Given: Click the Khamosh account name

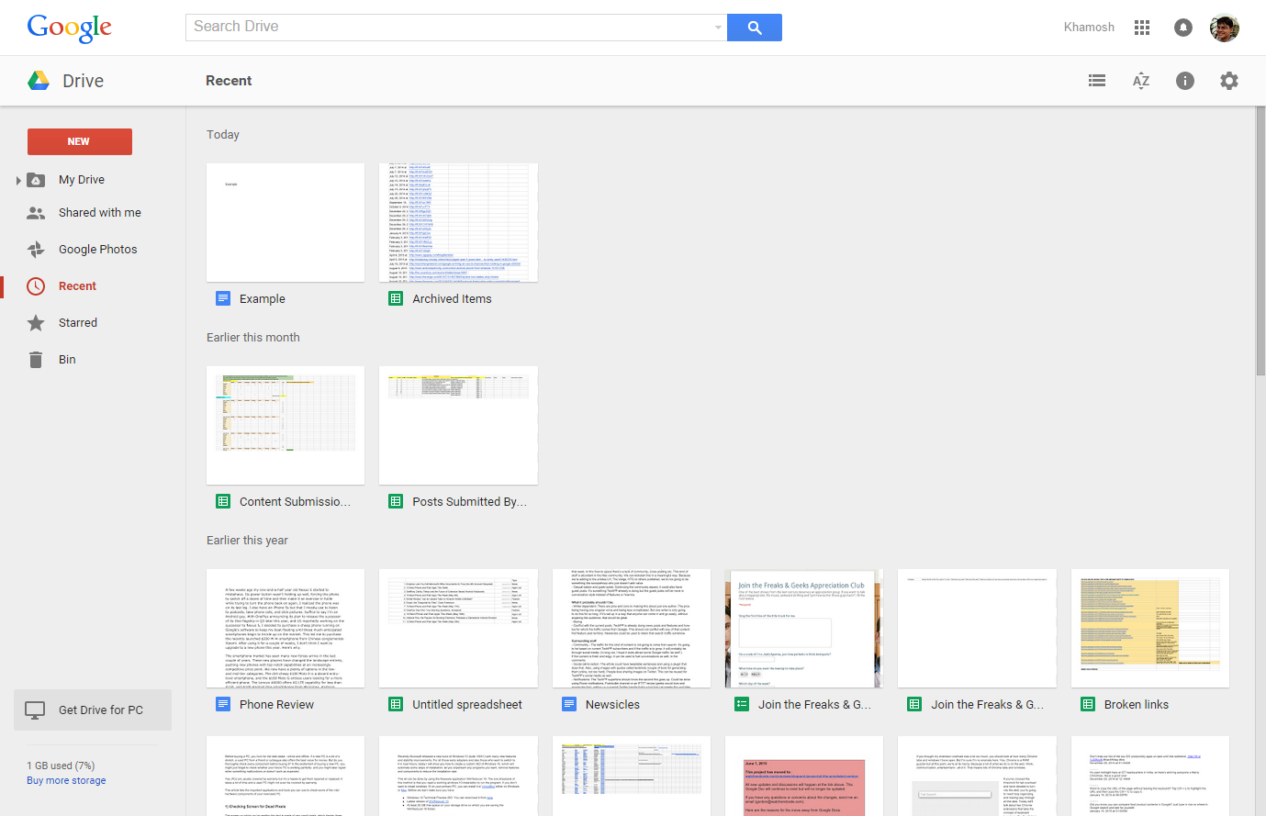Looking at the screenshot, I should tap(1089, 28).
